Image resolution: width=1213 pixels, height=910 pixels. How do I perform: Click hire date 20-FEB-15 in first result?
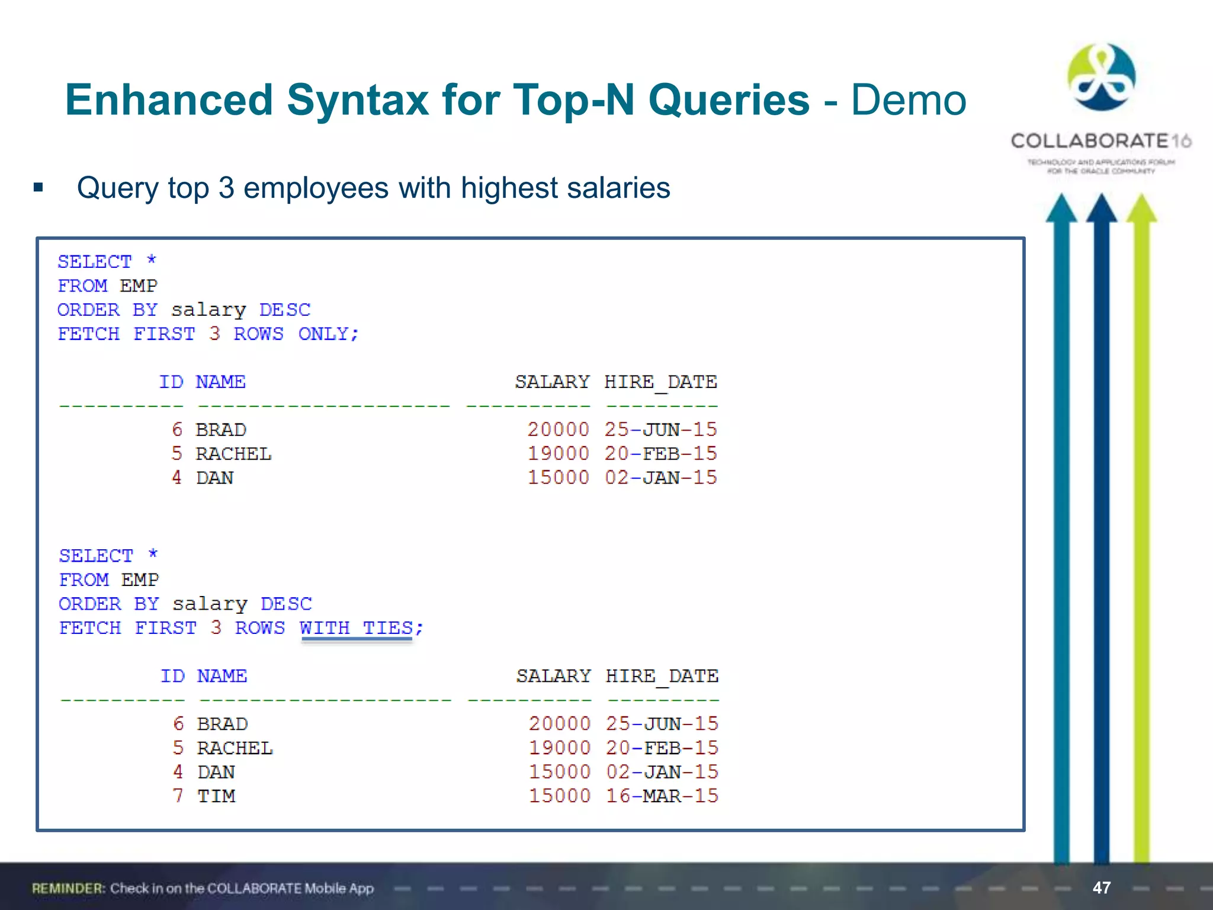click(660, 454)
